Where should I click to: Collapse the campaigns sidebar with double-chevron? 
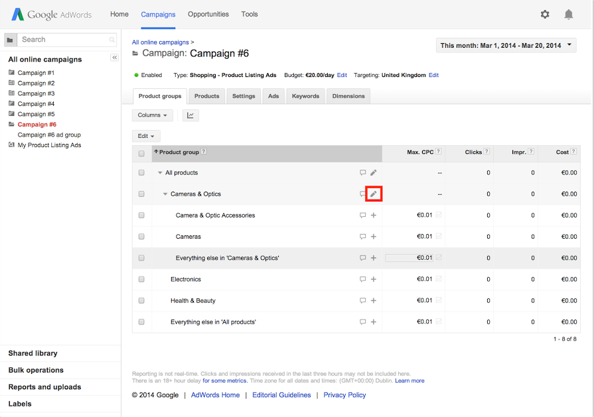click(x=114, y=58)
